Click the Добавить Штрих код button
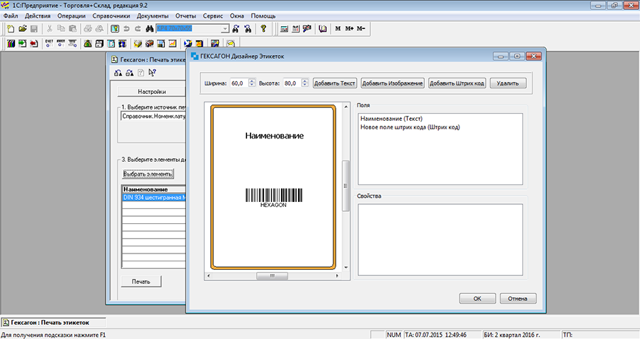 [x=457, y=83]
